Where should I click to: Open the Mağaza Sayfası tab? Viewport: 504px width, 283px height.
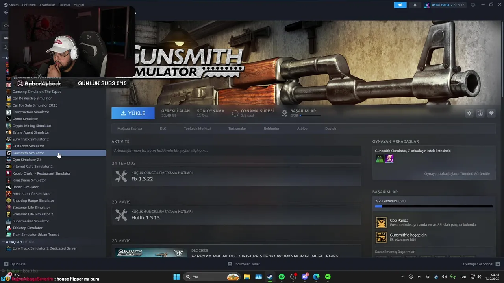coord(130,129)
